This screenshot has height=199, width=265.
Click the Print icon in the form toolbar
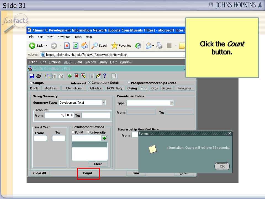[x=39, y=76]
